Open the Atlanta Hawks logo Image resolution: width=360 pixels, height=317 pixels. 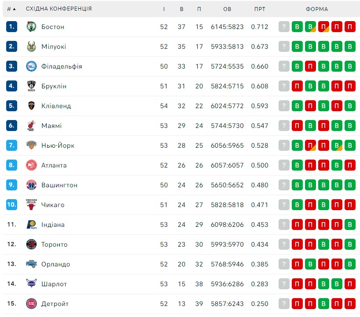[31, 165]
